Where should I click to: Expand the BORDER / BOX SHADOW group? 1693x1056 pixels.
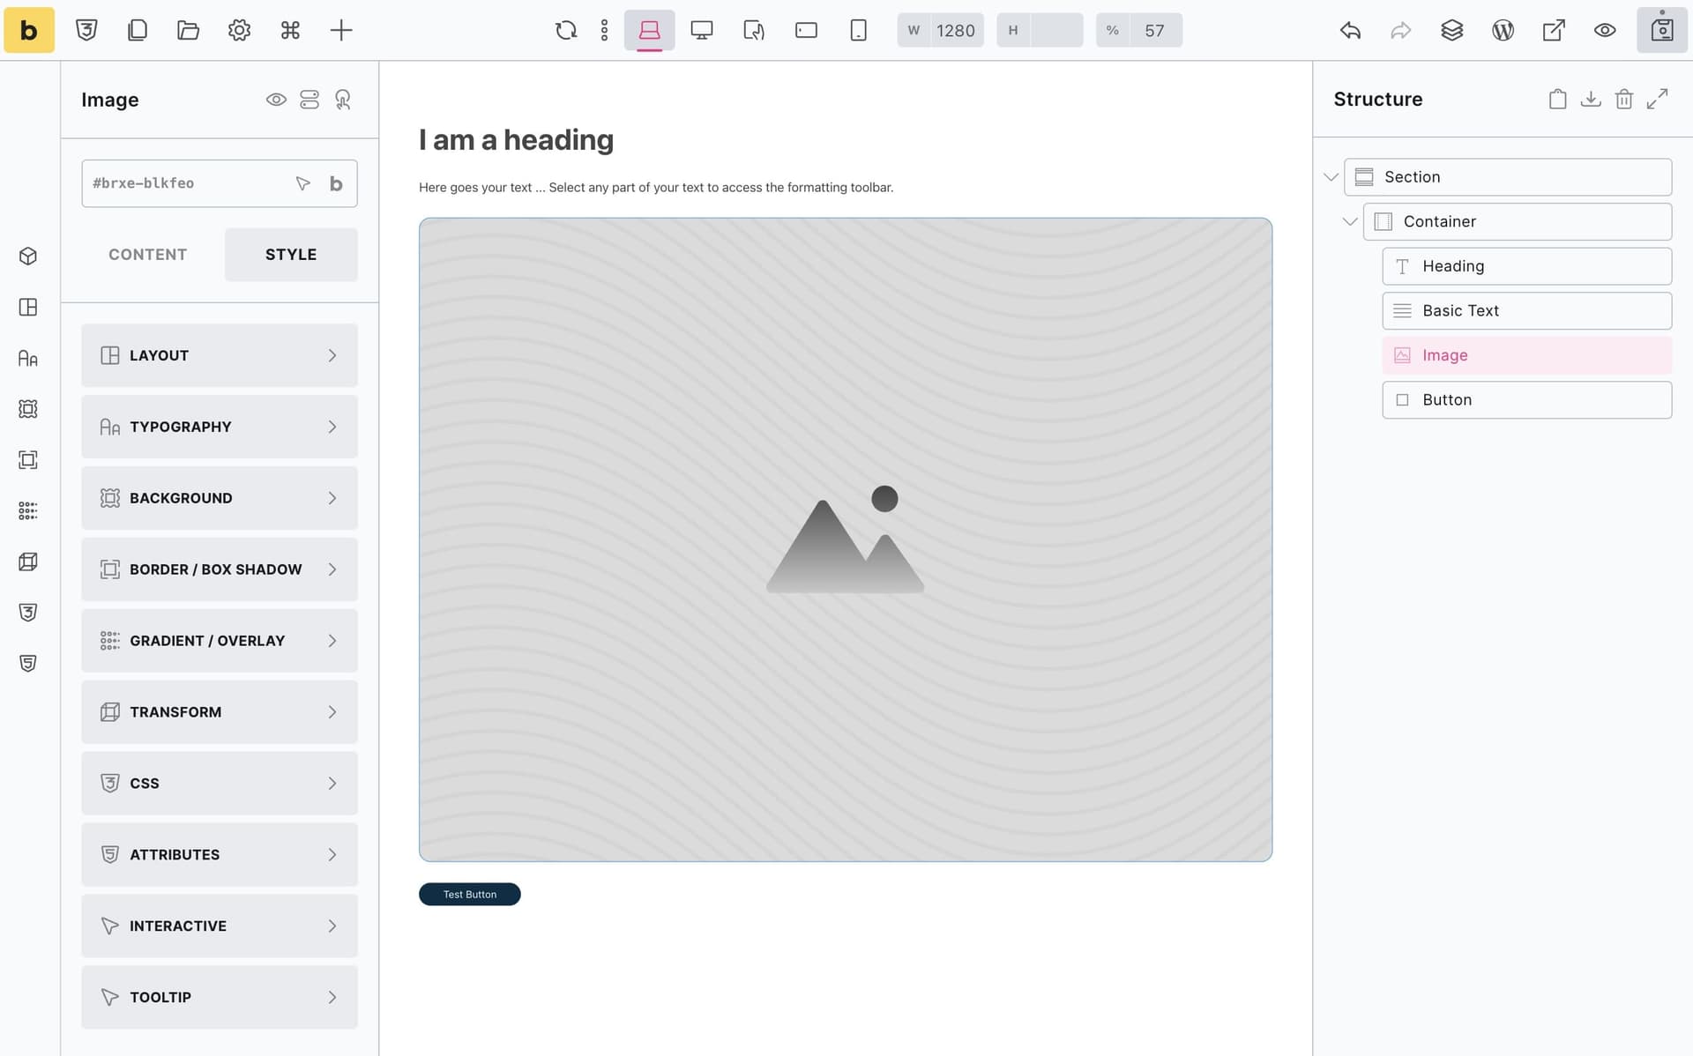tap(220, 569)
